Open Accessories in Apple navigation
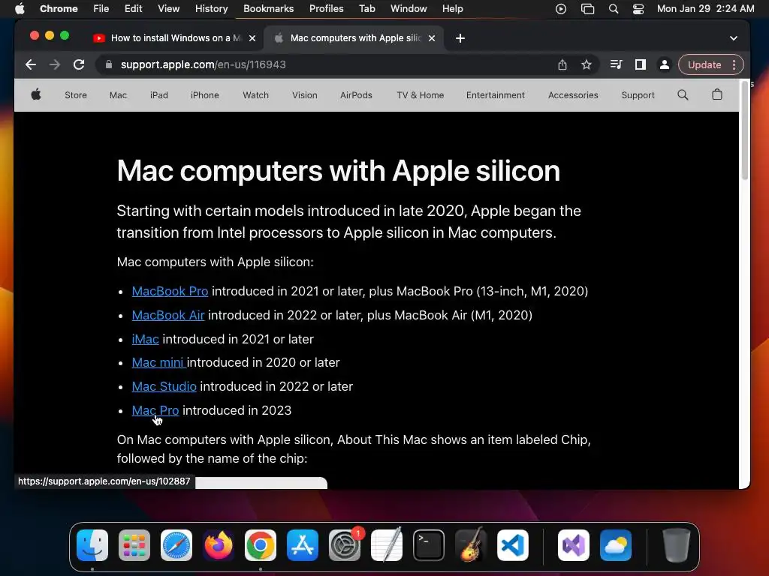The width and height of the screenshot is (769, 576). point(573,95)
